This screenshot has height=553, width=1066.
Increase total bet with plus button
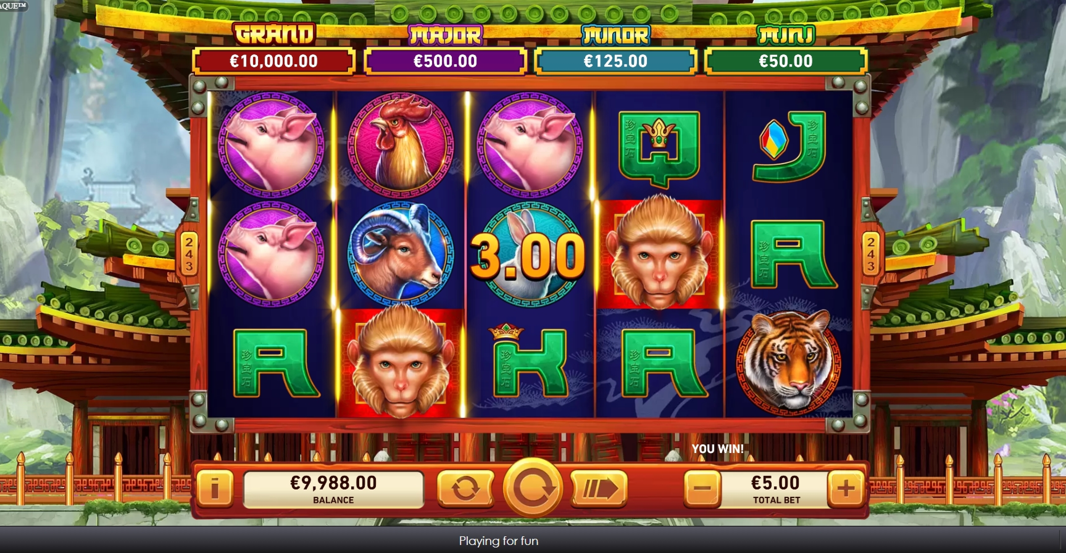846,489
